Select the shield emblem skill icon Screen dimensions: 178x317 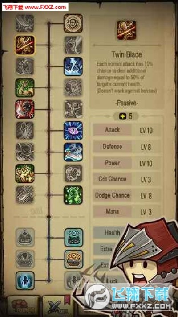[x=73, y=24]
